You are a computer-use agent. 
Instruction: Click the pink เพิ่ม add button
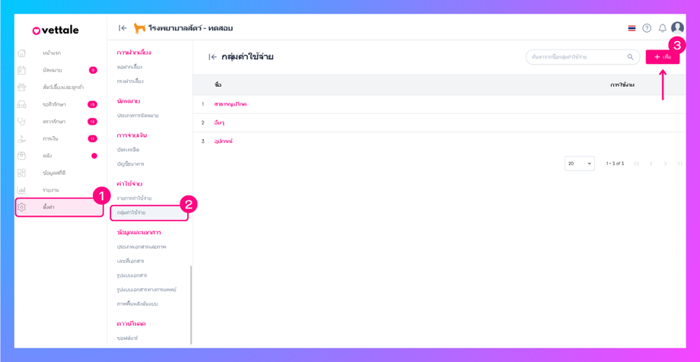point(662,57)
